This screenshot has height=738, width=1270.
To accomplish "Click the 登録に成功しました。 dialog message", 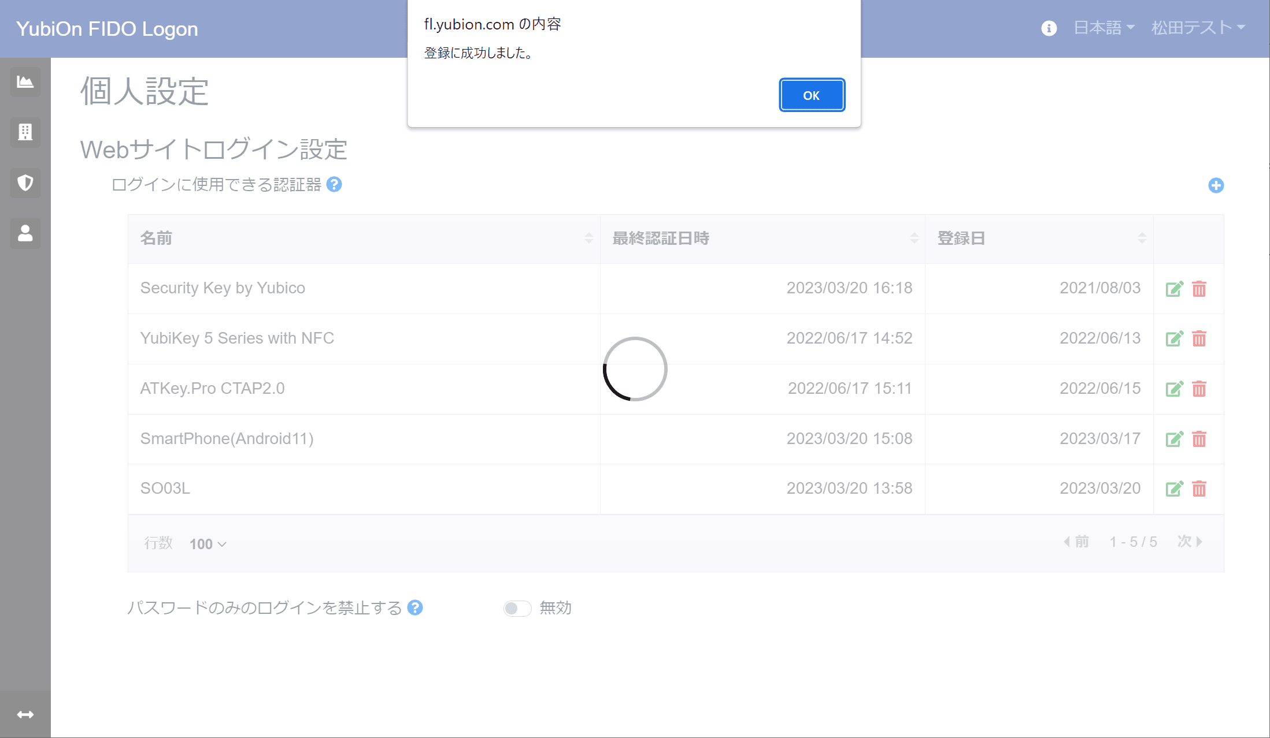I will pos(479,53).
